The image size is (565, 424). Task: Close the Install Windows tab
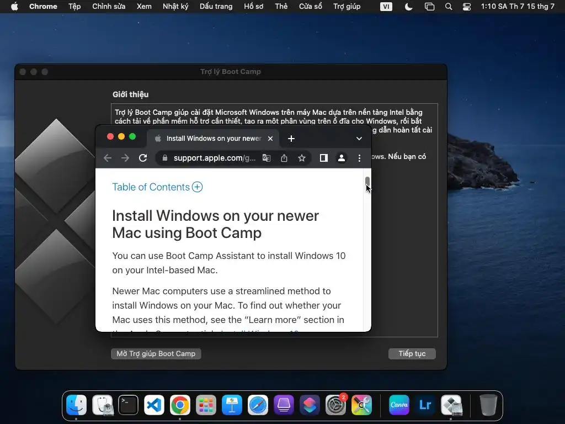pos(270,139)
